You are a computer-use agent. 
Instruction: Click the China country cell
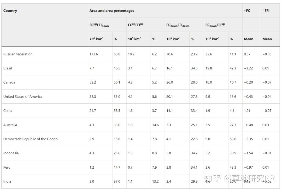pos(8,111)
